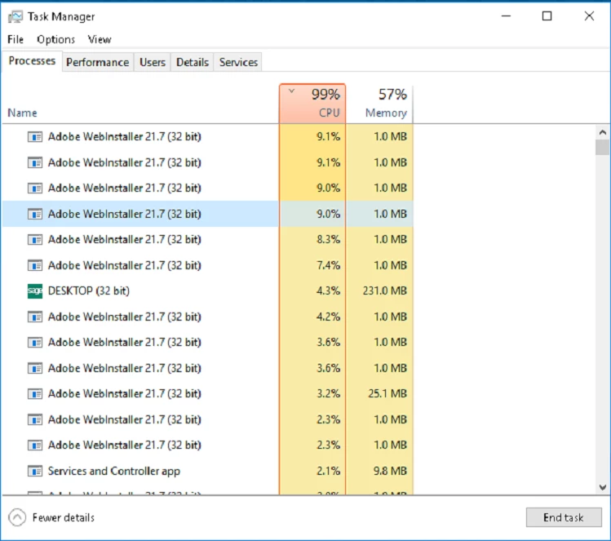The width and height of the screenshot is (611, 541).
Task: Close the Task Manager window
Action: (589, 16)
